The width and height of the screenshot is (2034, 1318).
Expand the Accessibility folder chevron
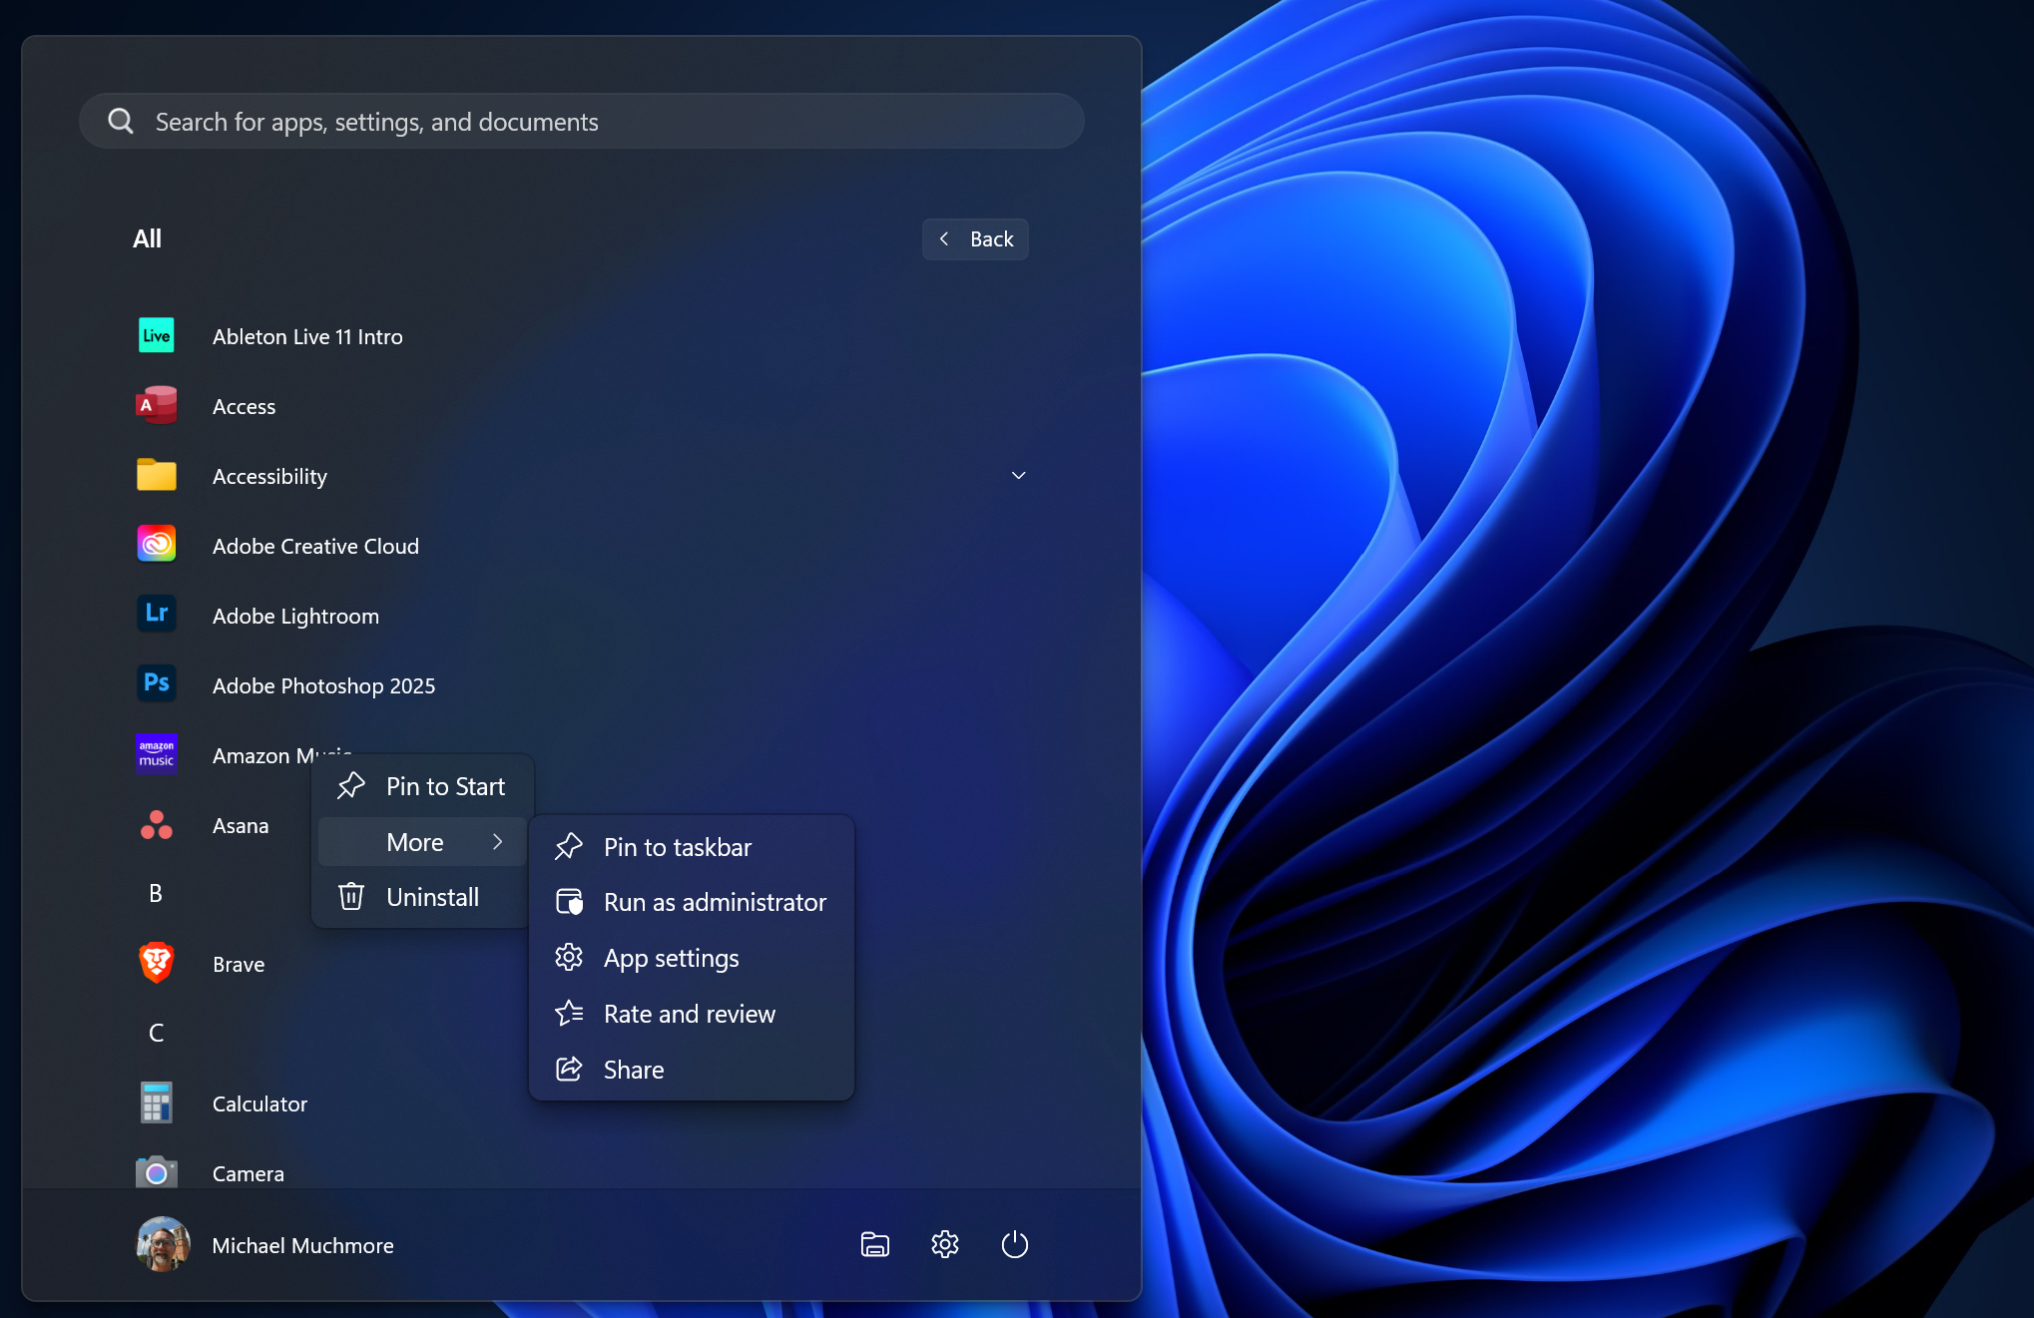[x=1018, y=476]
